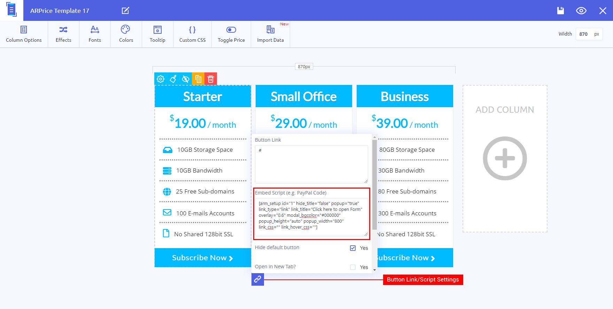613x309 pixels.
Task: Toggle Starter column visibility eye icon
Action: (x=186, y=79)
